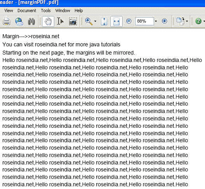Viewport: 205px width, 189px height.
Task: Open the Tools menu
Action: [46, 11]
